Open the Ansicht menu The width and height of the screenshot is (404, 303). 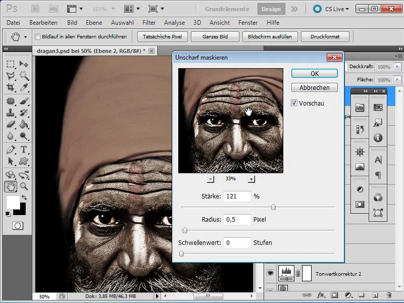tap(220, 23)
